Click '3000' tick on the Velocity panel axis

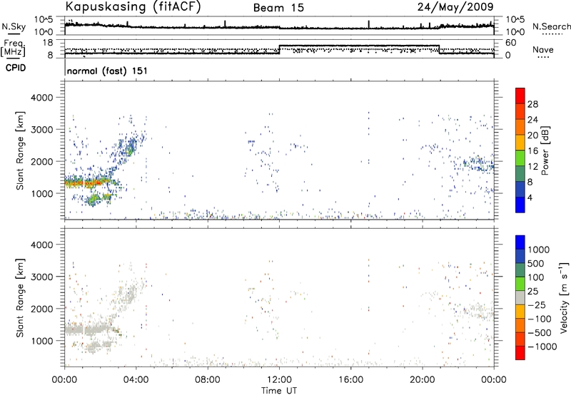click(x=42, y=277)
